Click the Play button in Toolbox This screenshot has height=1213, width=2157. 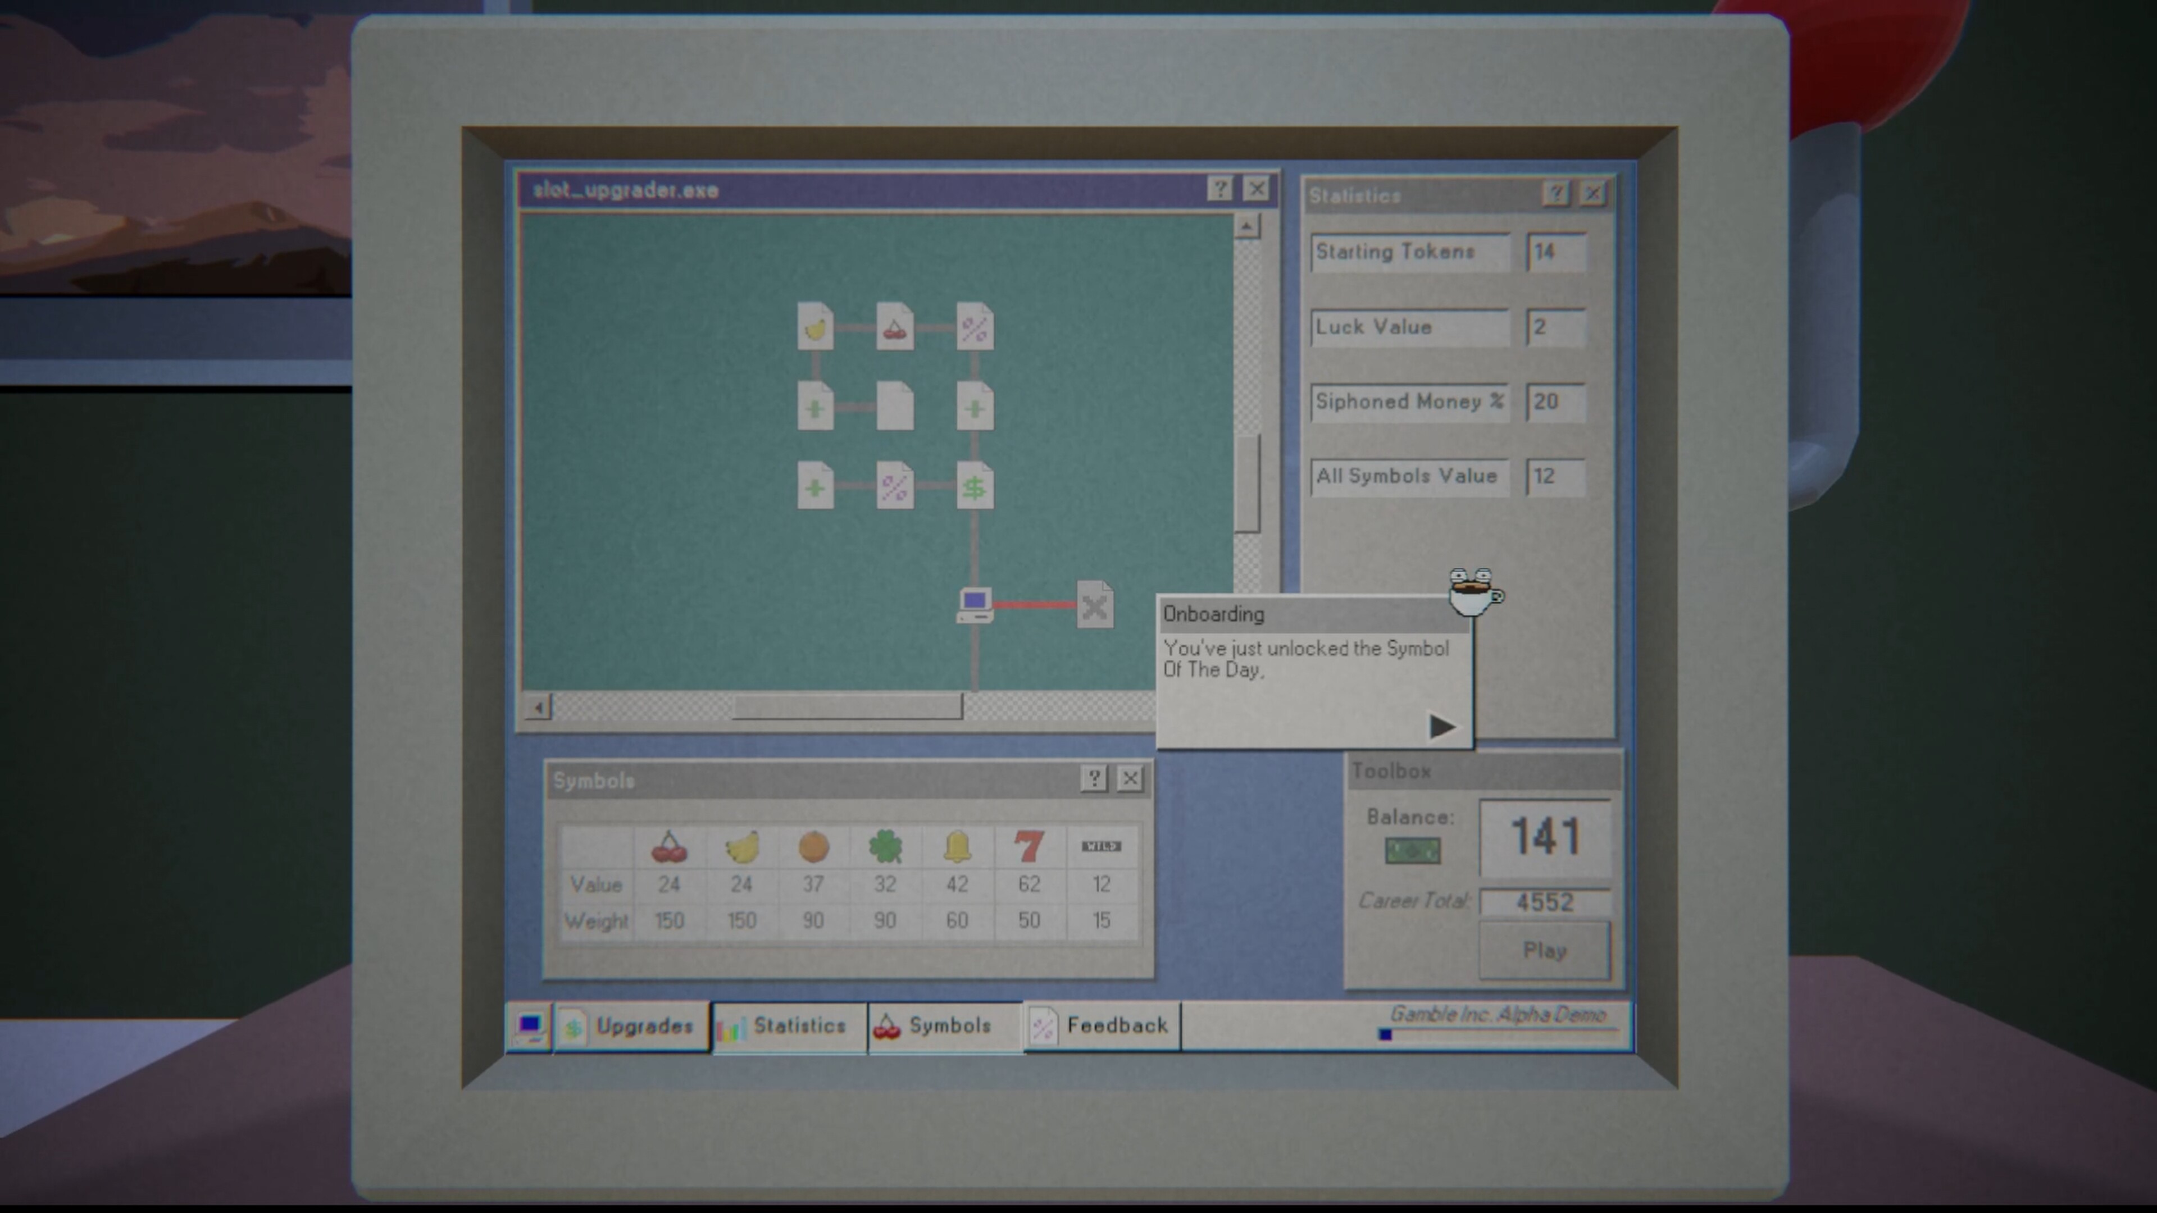[1545, 950]
